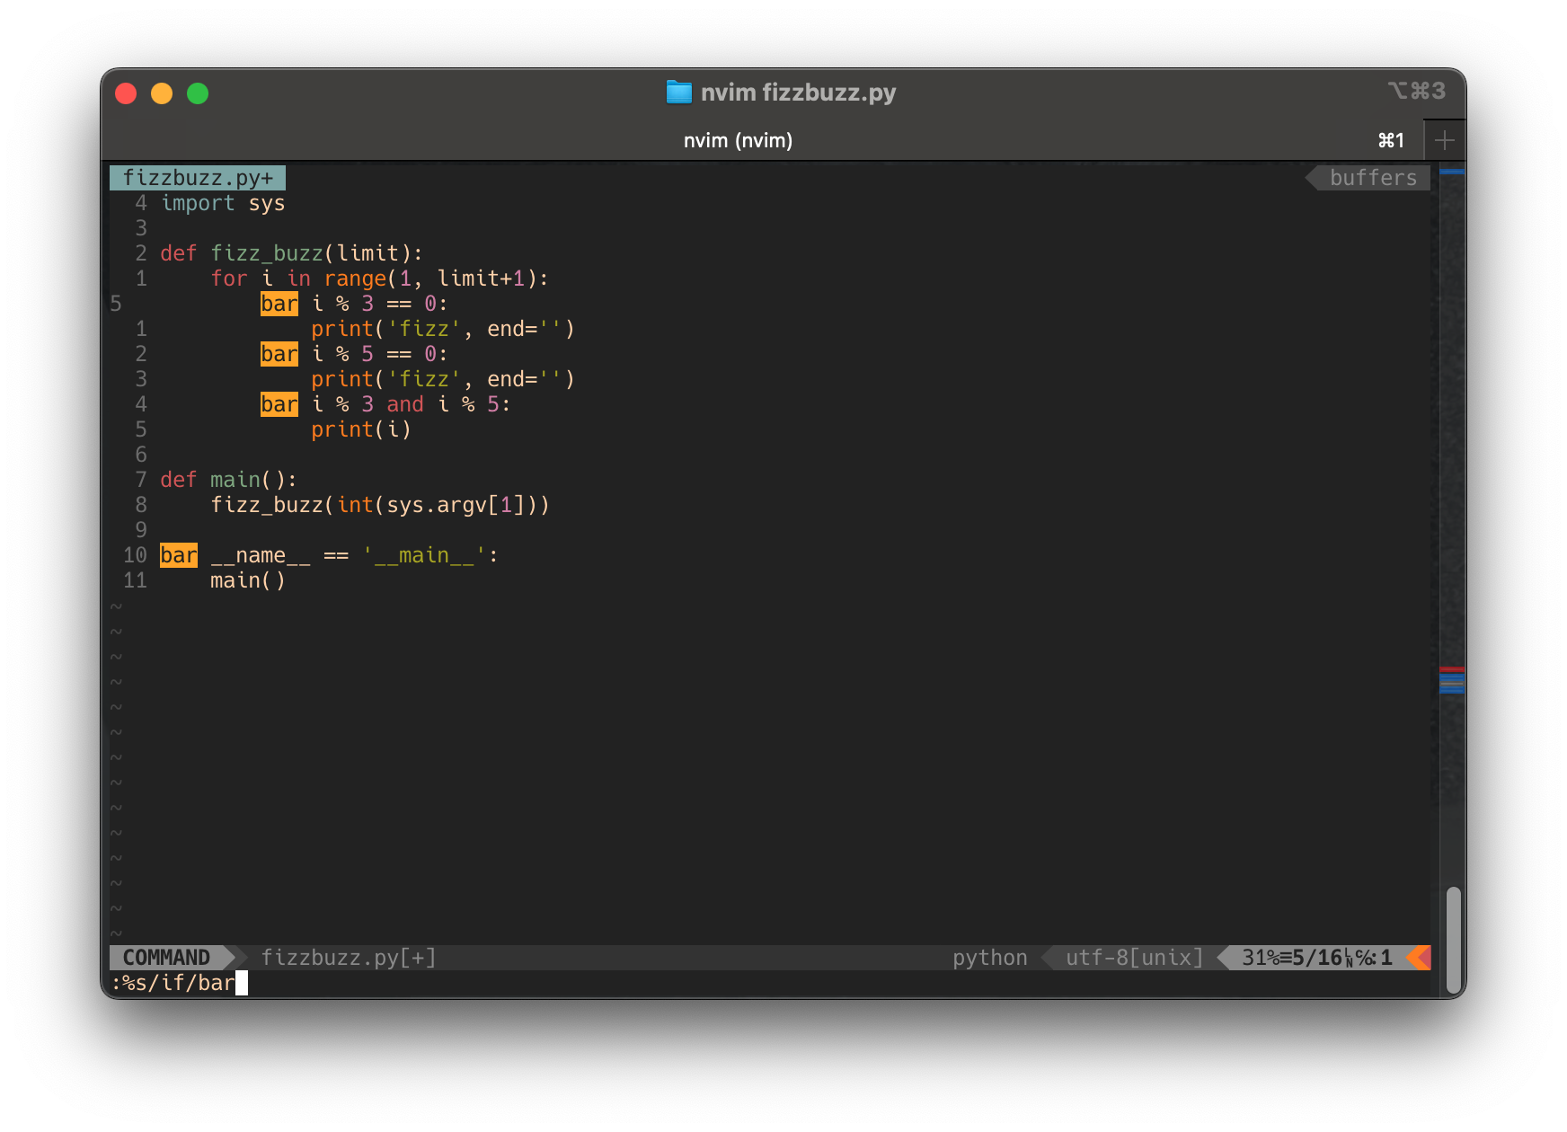Image resolution: width=1567 pixels, height=1132 pixels.
Task: Select the nvim (nvim) terminal tab
Action: [x=739, y=139]
